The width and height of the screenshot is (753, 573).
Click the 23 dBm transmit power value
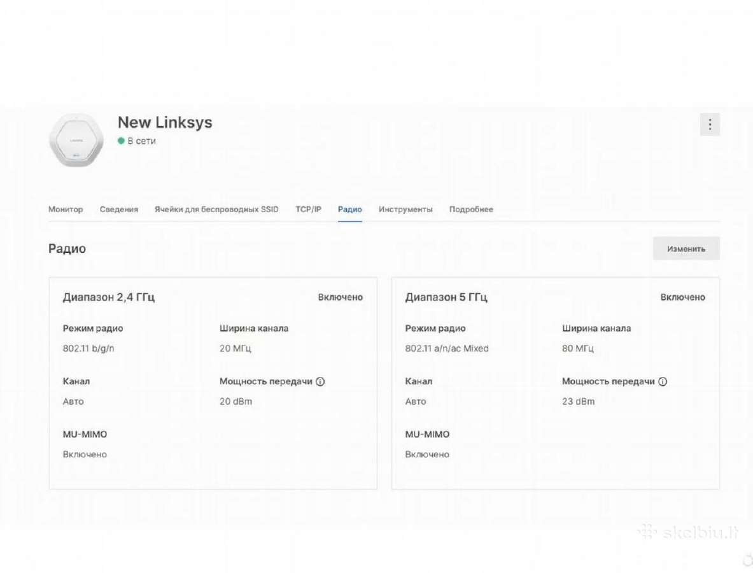pyautogui.click(x=578, y=402)
